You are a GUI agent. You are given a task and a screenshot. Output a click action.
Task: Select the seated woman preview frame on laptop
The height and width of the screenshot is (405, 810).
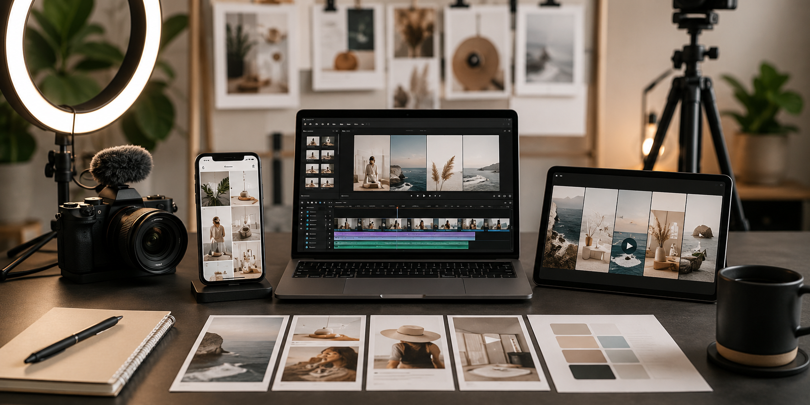[372, 163]
